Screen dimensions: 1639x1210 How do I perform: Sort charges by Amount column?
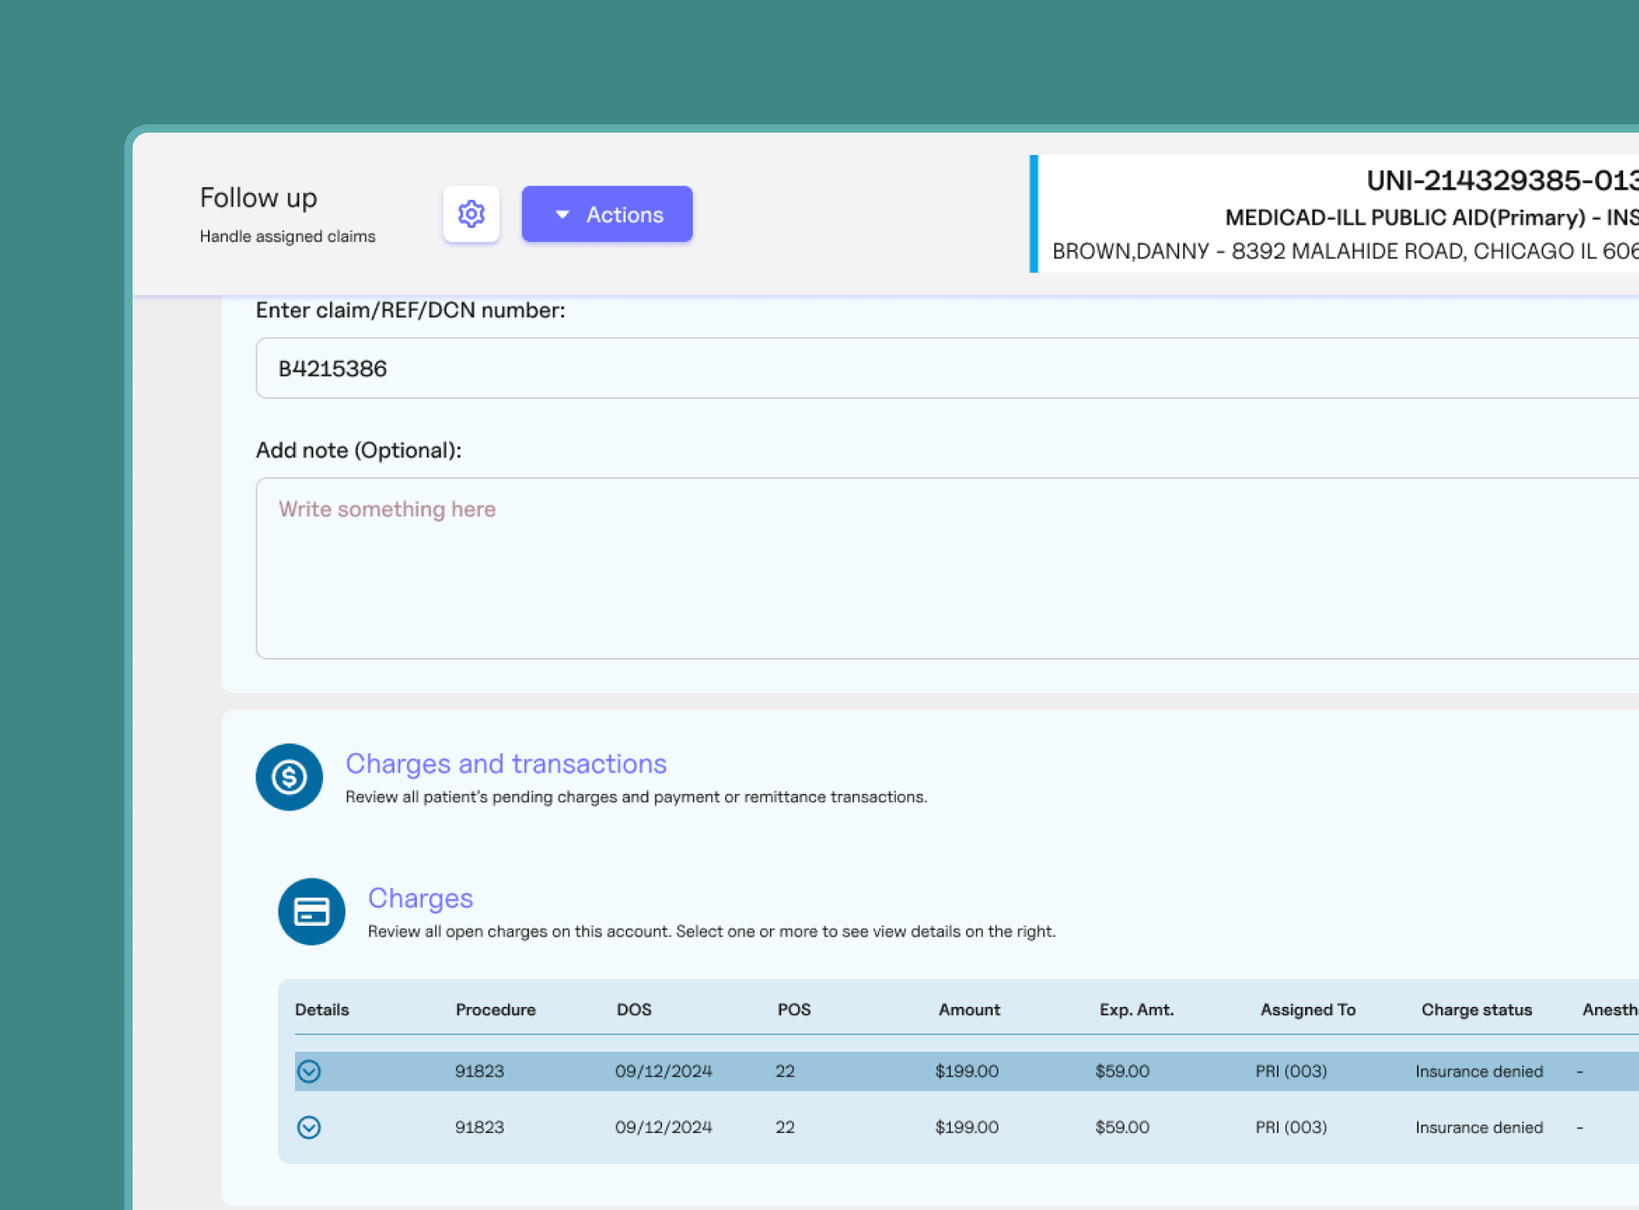click(x=969, y=1009)
